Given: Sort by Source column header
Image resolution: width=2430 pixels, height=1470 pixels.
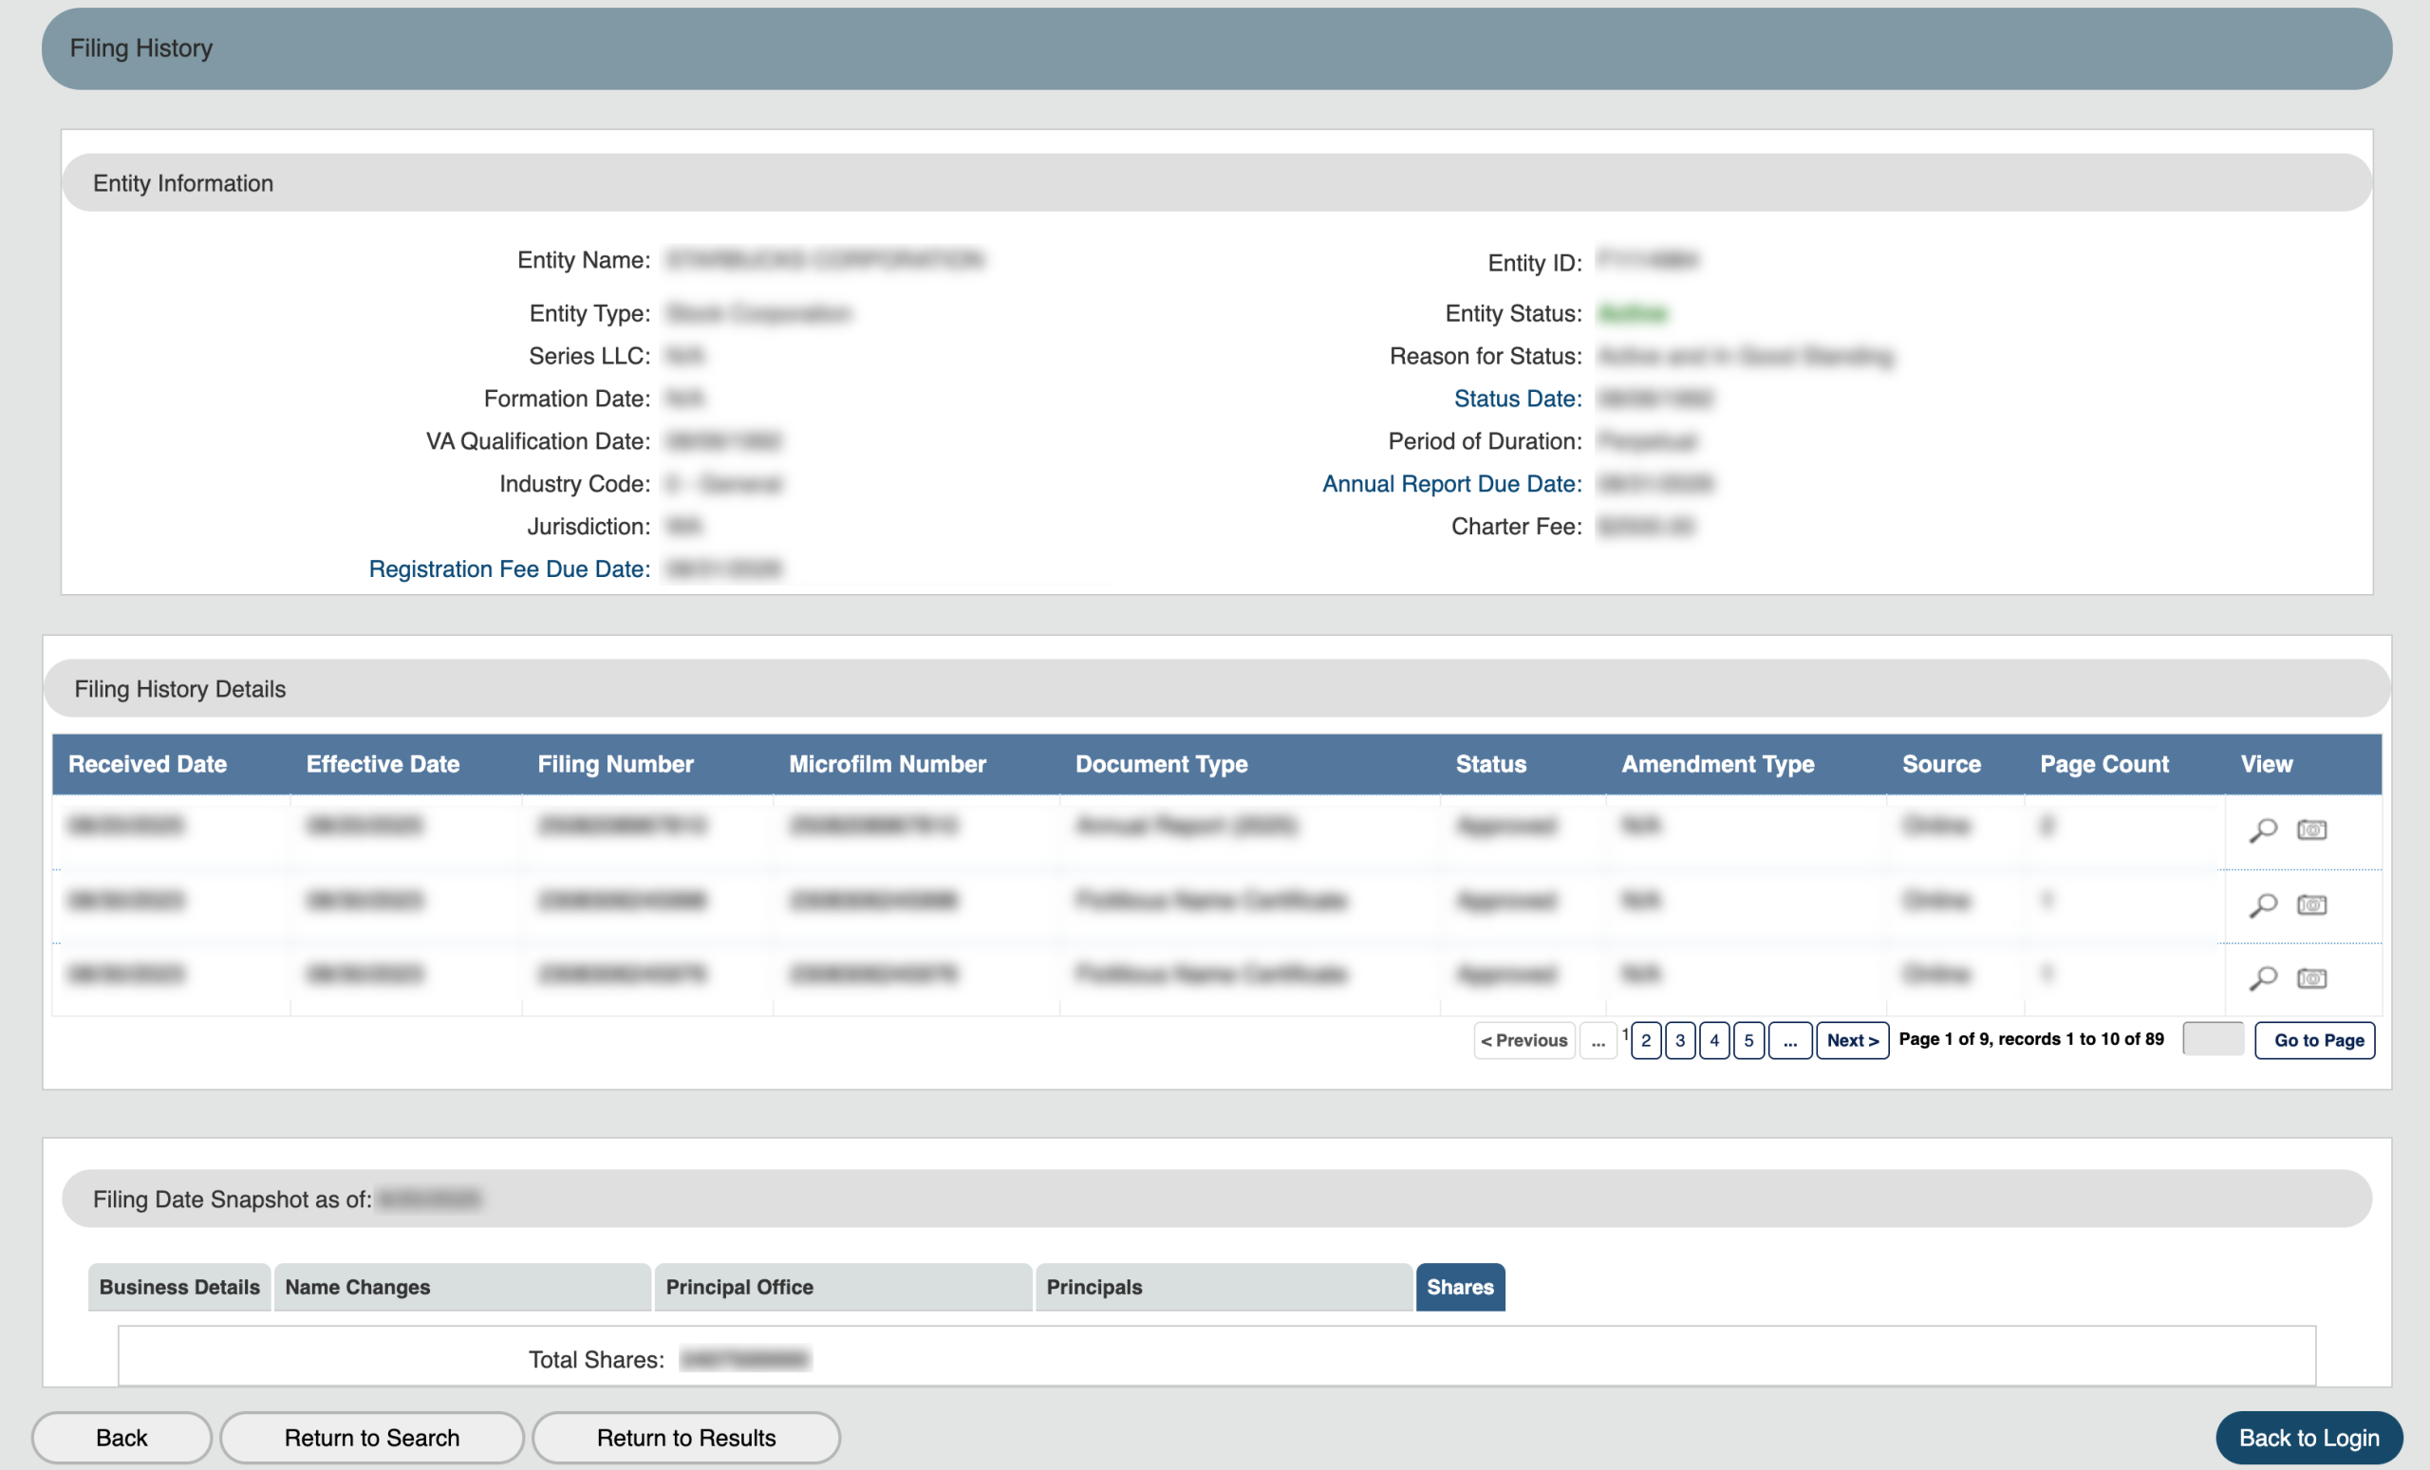Looking at the screenshot, I should click(1941, 764).
